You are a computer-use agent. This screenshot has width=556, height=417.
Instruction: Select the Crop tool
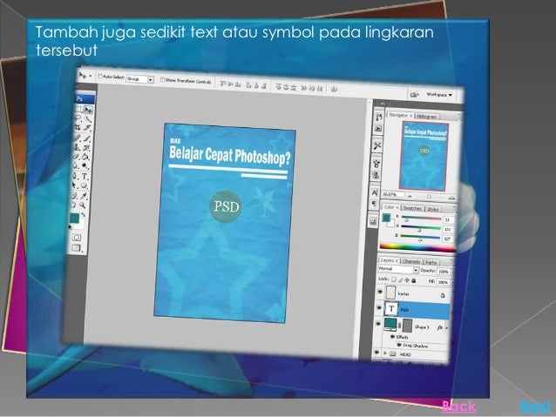point(77,128)
